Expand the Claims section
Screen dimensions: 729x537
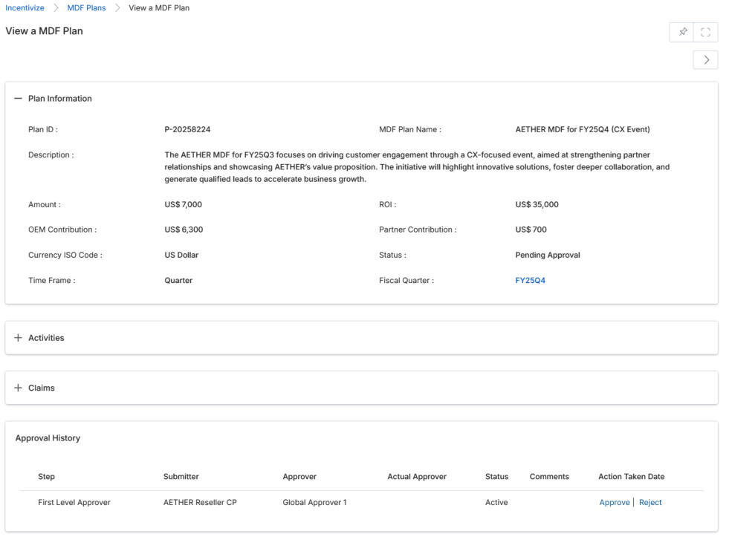point(18,388)
